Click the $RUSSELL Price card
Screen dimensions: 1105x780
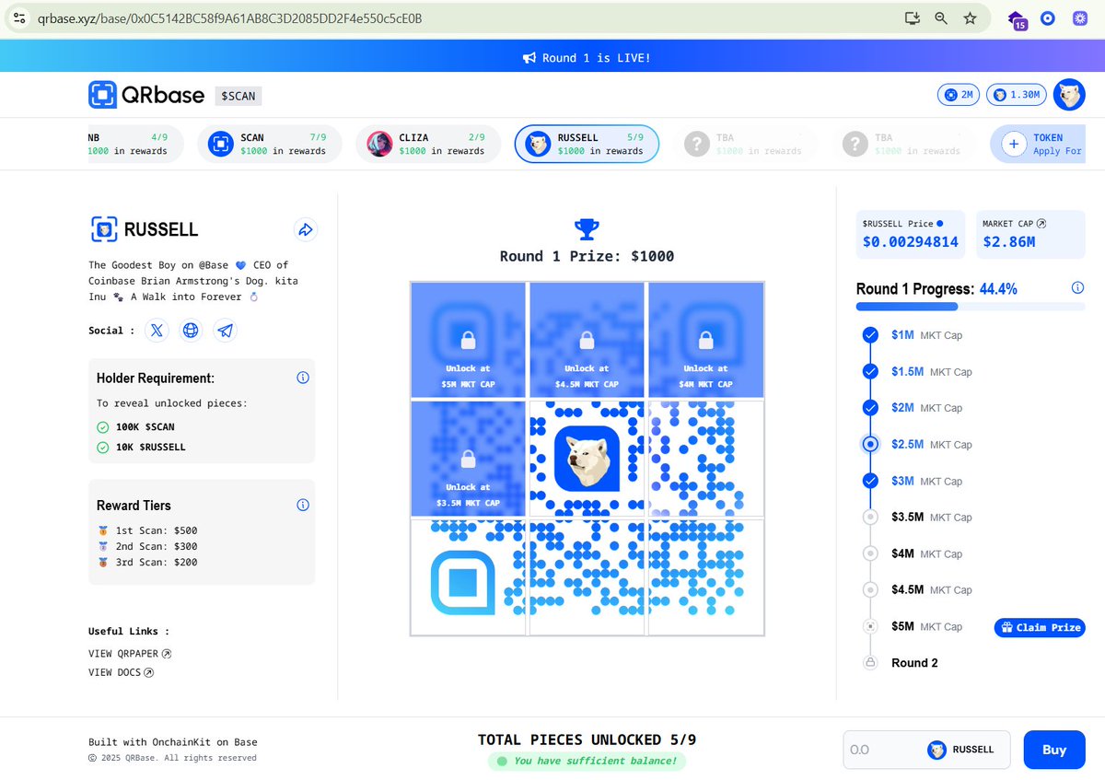[911, 234]
